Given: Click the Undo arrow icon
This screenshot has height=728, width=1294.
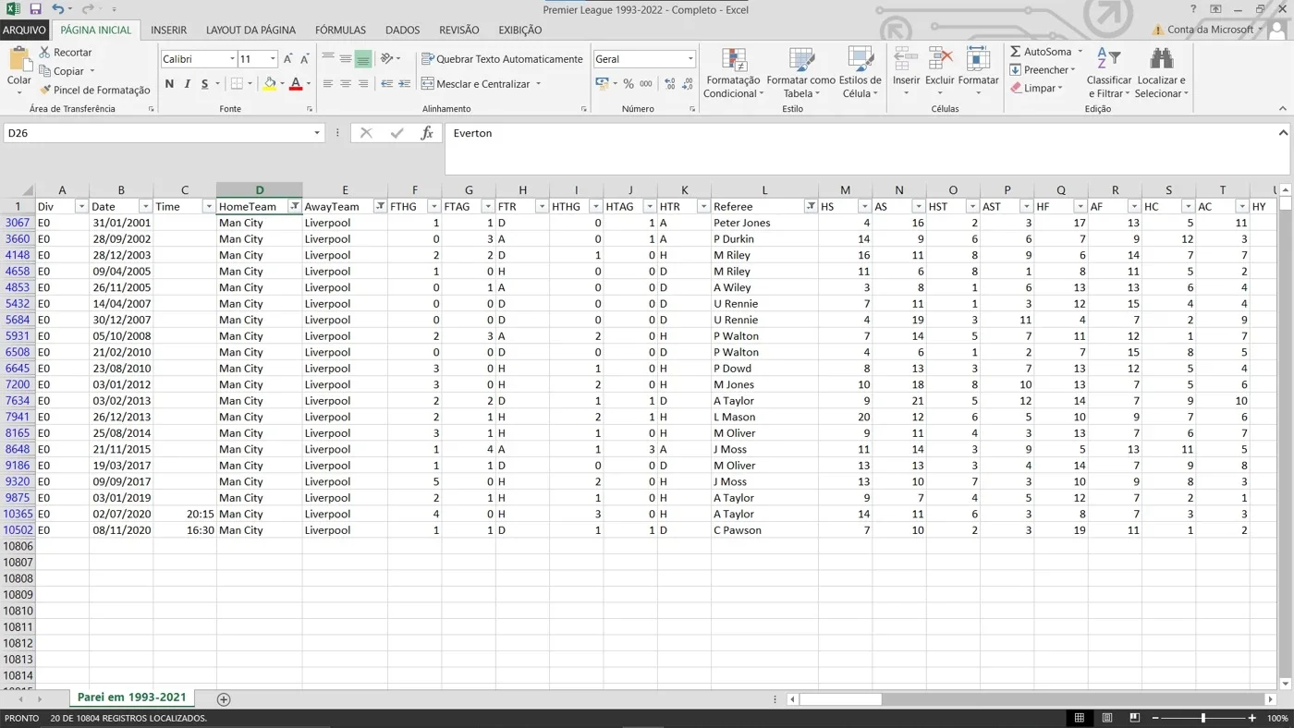Looking at the screenshot, I should pos(57,9).
